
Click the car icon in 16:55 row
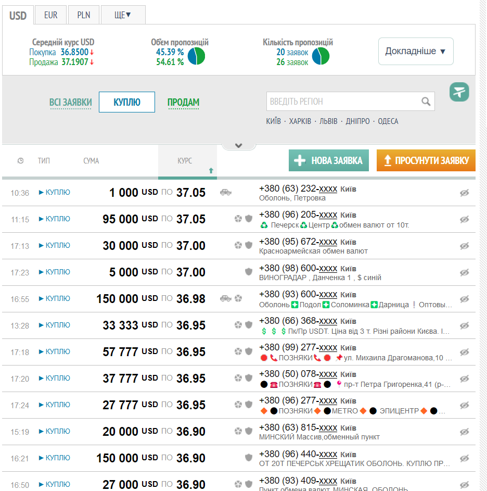pos(225,298)
